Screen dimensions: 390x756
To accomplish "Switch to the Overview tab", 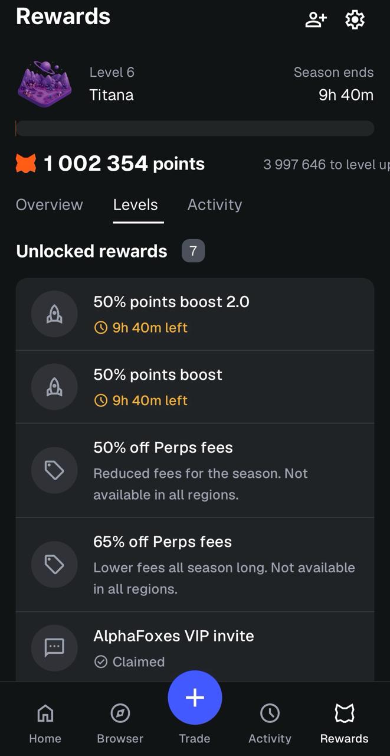I will pos(50,205).
